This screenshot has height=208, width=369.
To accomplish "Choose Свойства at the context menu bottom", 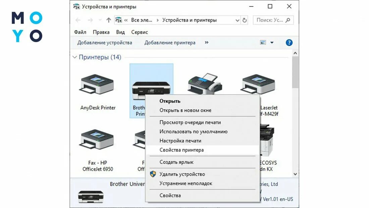I will point(202,196).
